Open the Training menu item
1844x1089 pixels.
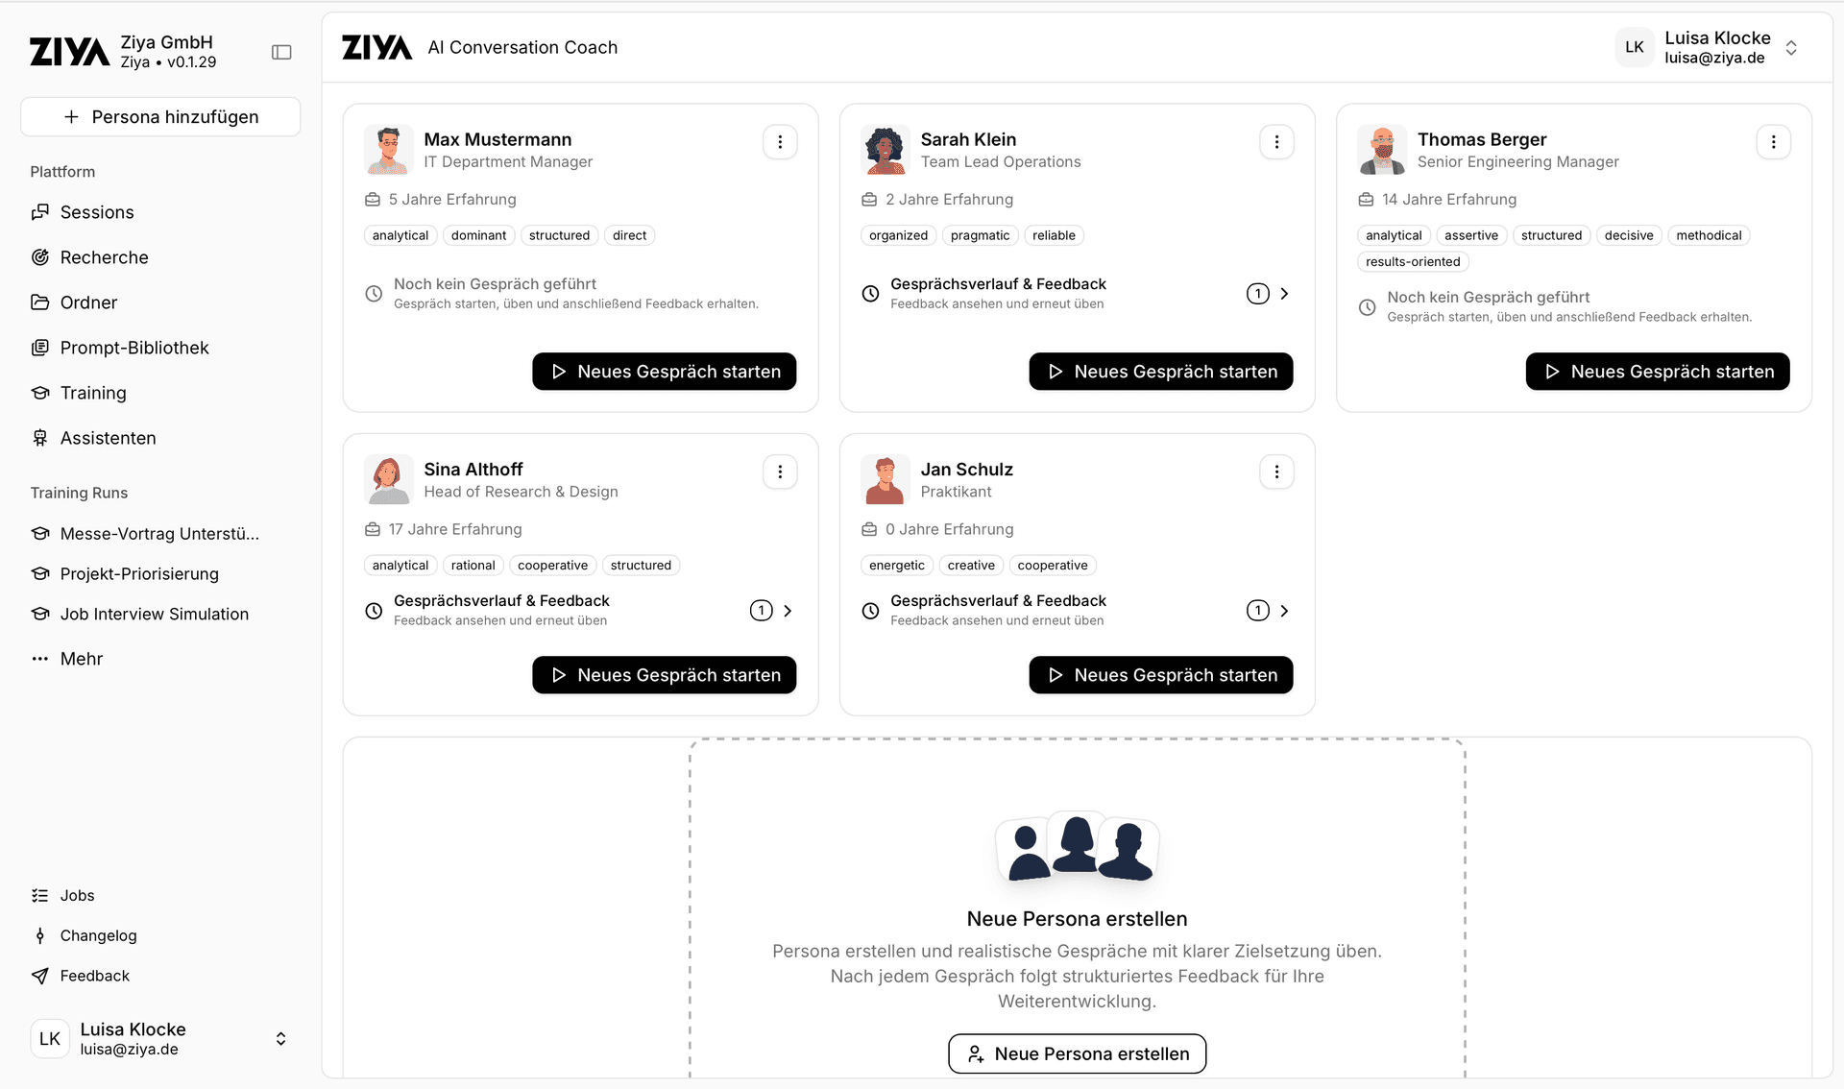(x=92, y=393)
